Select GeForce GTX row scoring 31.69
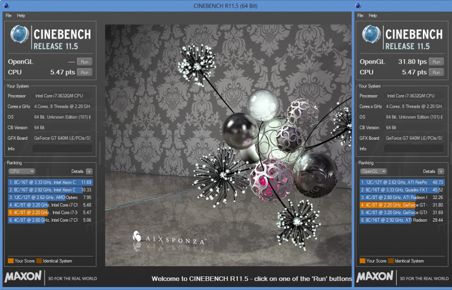Viewport: 452px width, 290px height. (x=402, y=213)
